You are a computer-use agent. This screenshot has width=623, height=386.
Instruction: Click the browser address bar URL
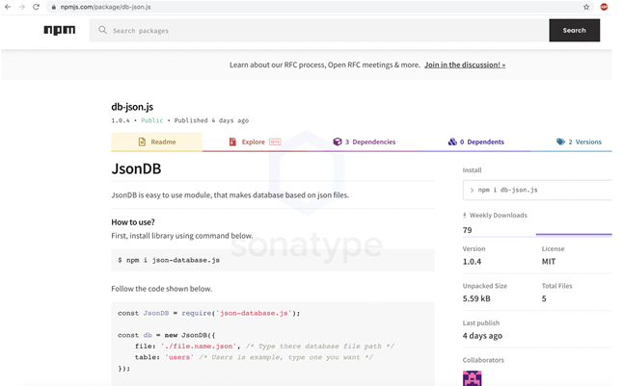click(106, 7)
